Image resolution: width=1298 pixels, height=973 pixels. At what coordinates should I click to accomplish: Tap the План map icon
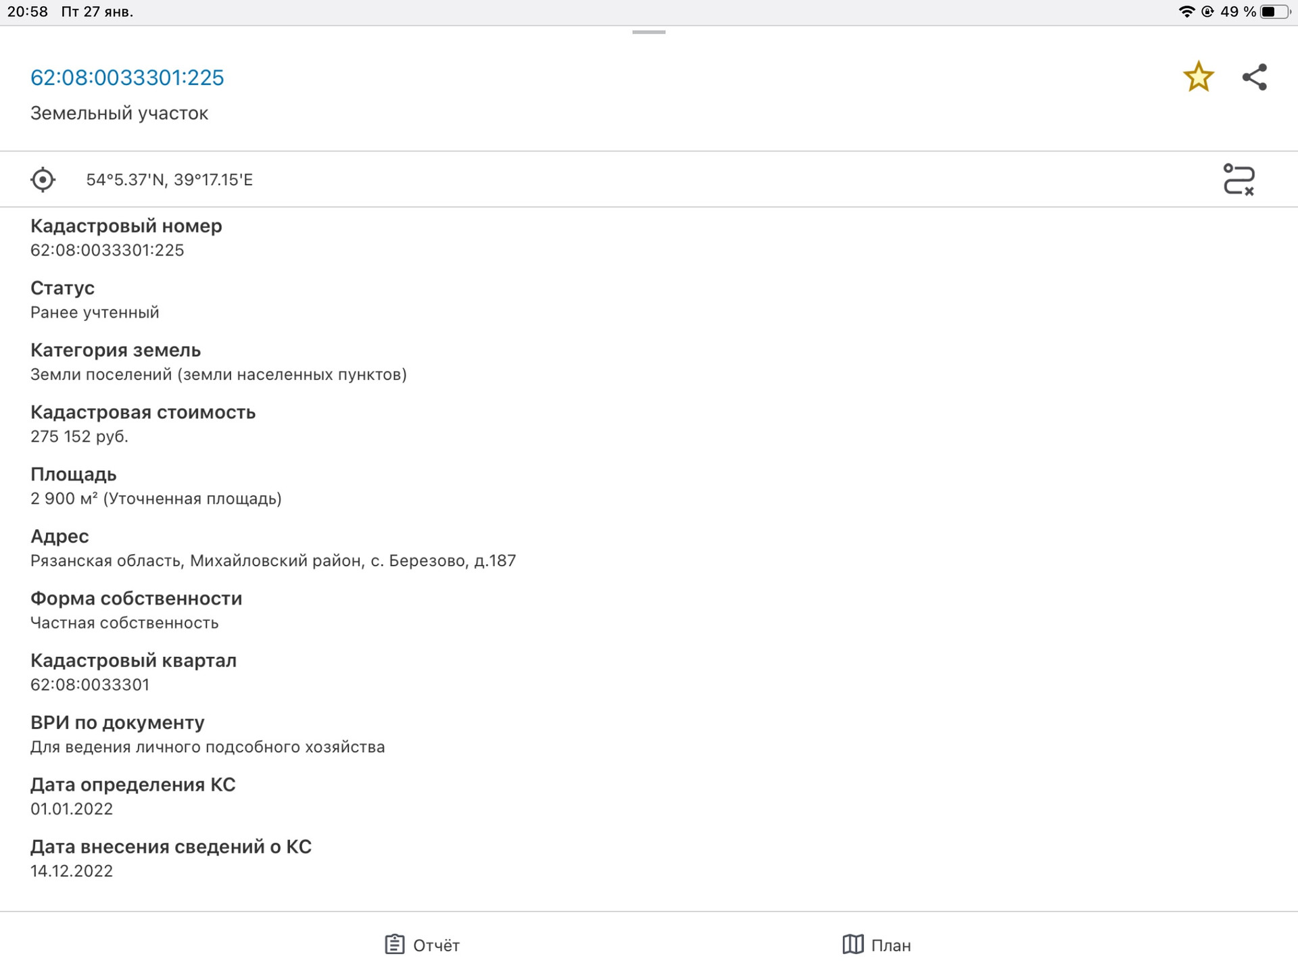(853, 945)
